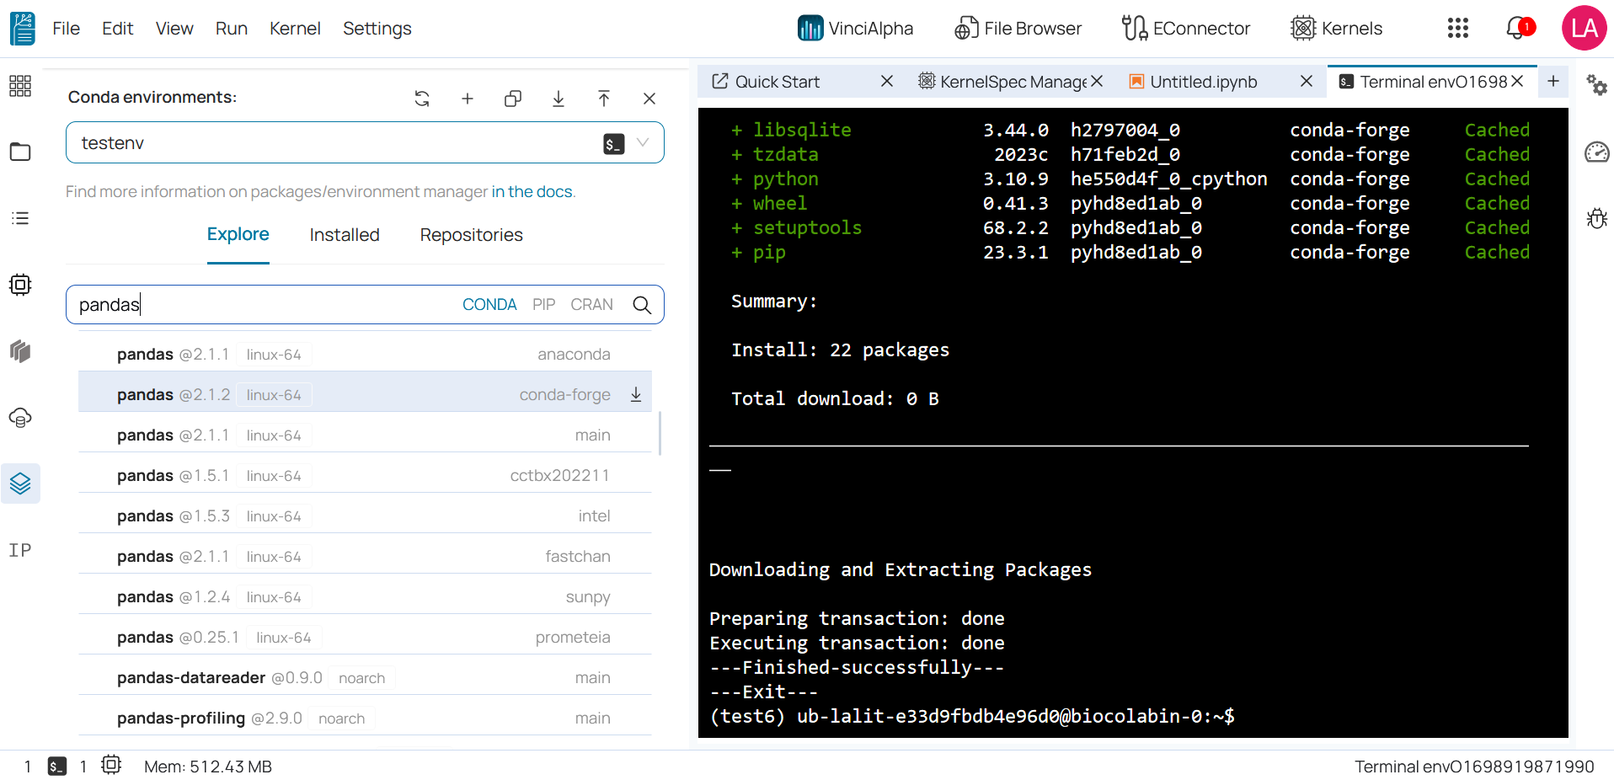Switch to the Explore tab

pyautogui.click(x=238, y=235)
